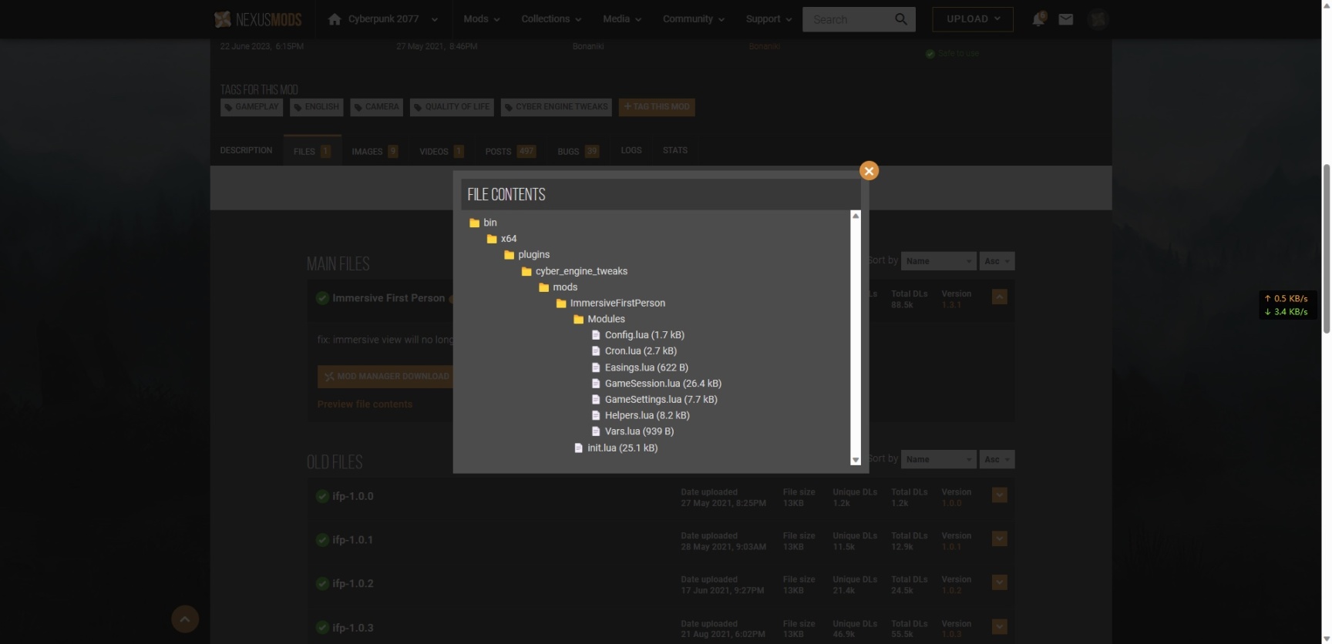Click the Mod Manager Download button

(385, 377)
